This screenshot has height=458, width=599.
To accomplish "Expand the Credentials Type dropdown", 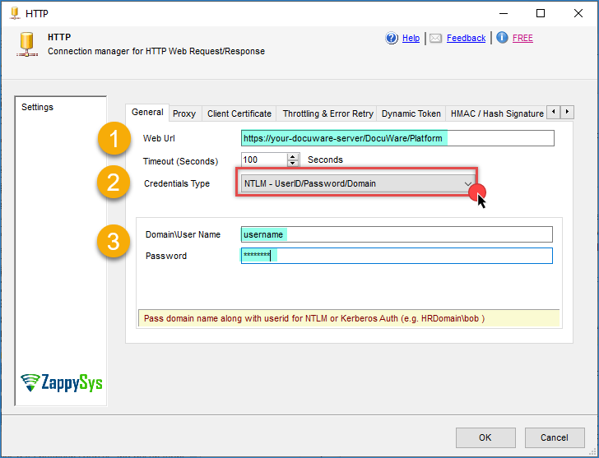I will (x=467, y=183).
